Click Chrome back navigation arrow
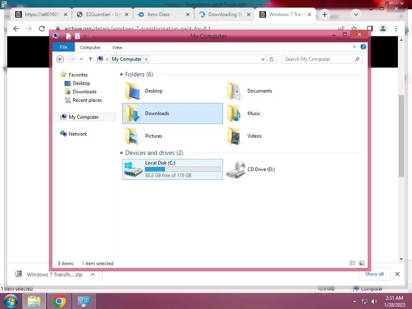Screen dimensions: 412x309 16,29
